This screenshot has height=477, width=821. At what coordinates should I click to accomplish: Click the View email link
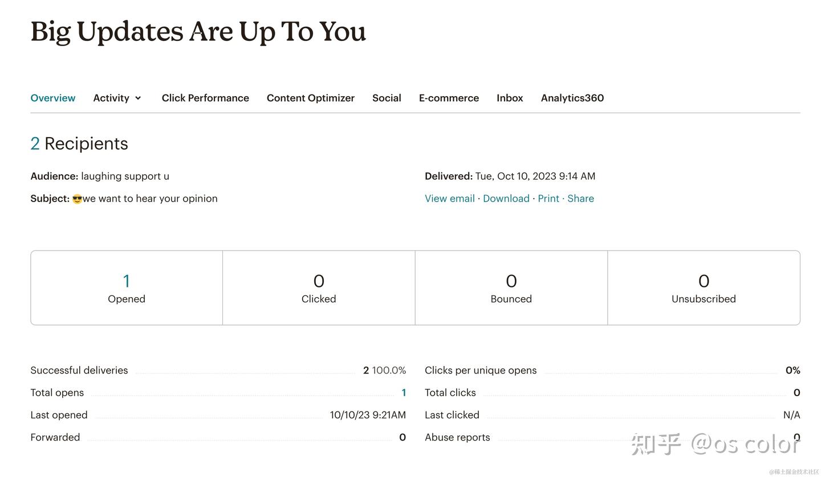point(449,199)
